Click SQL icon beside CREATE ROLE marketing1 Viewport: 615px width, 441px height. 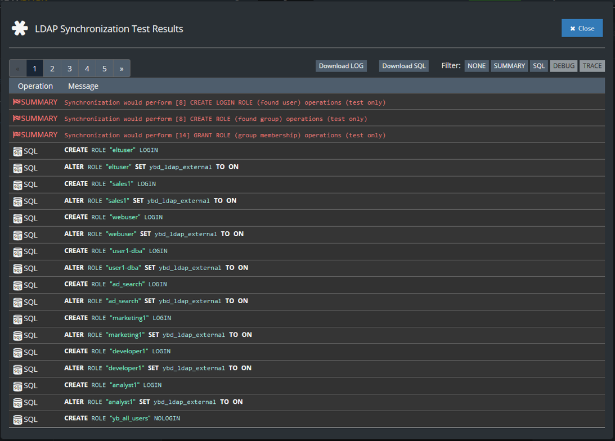(x=17, y=319)
